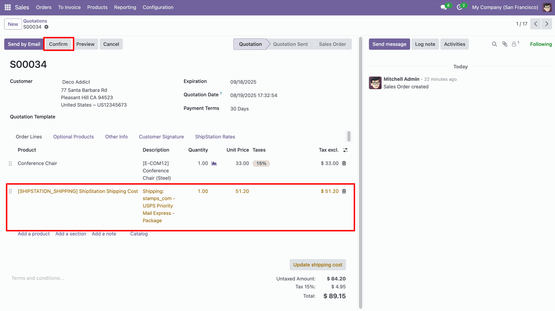Open the followers list icon
555x311 pixels.
pyautogui.click(x=514, y=44)
